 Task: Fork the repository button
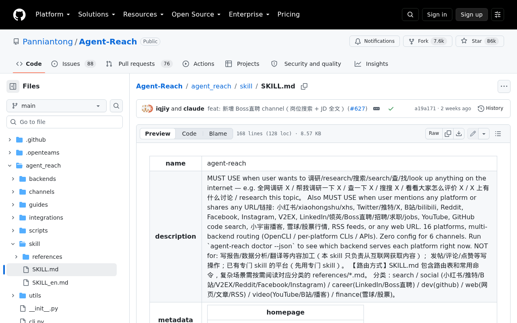click(428, 41)
